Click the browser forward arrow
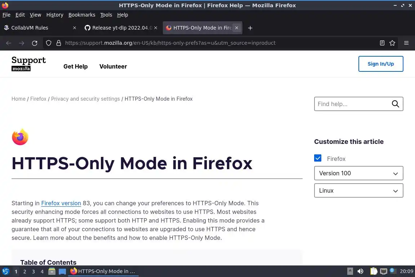 pyautogui.click(x=22, y=43)
